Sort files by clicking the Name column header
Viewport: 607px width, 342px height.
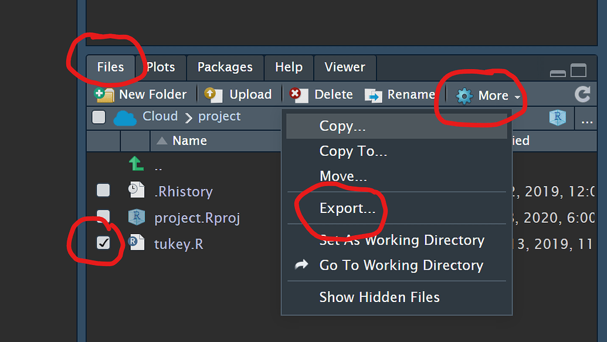[x=189, y=140]
